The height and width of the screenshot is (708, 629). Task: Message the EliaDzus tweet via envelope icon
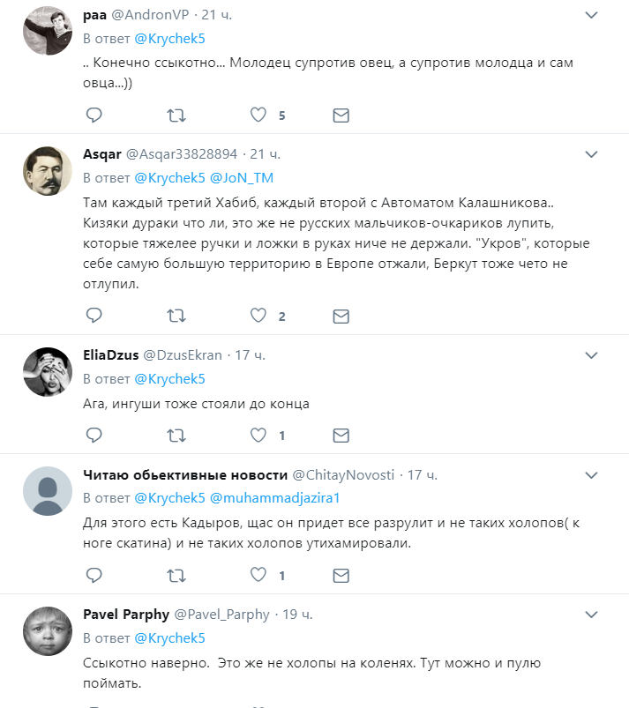(x=341, y=435)
